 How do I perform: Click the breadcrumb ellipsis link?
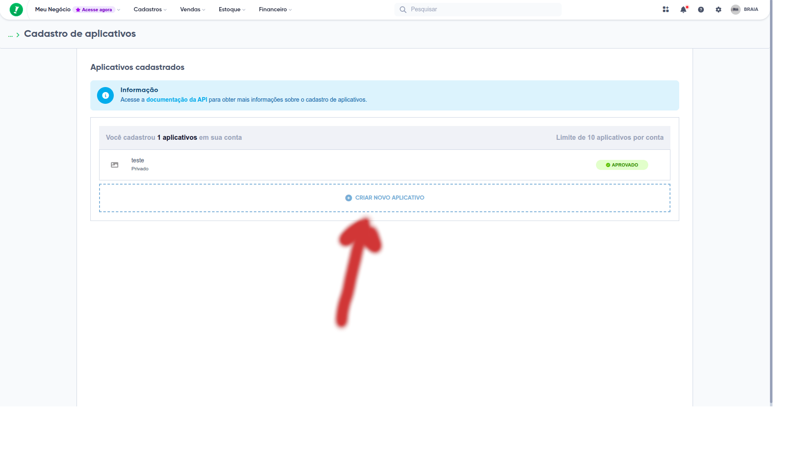point(10,36)
